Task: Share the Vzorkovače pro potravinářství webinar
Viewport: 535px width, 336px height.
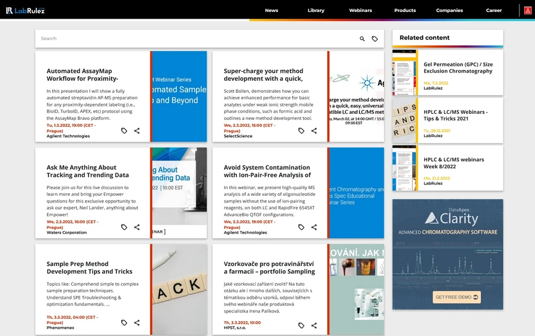Action: pos(314,326)
